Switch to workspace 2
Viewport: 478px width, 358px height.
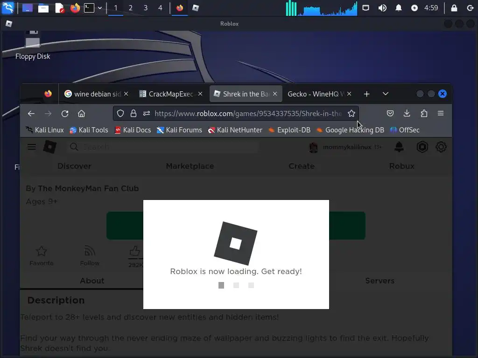coord(131,8)
